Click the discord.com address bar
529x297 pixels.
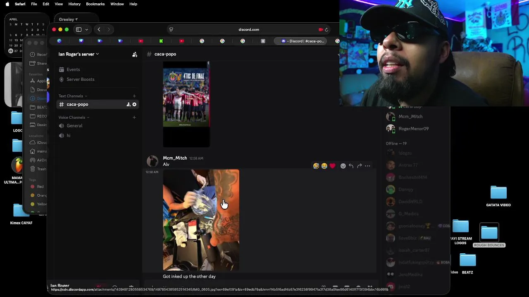point(248,30)
